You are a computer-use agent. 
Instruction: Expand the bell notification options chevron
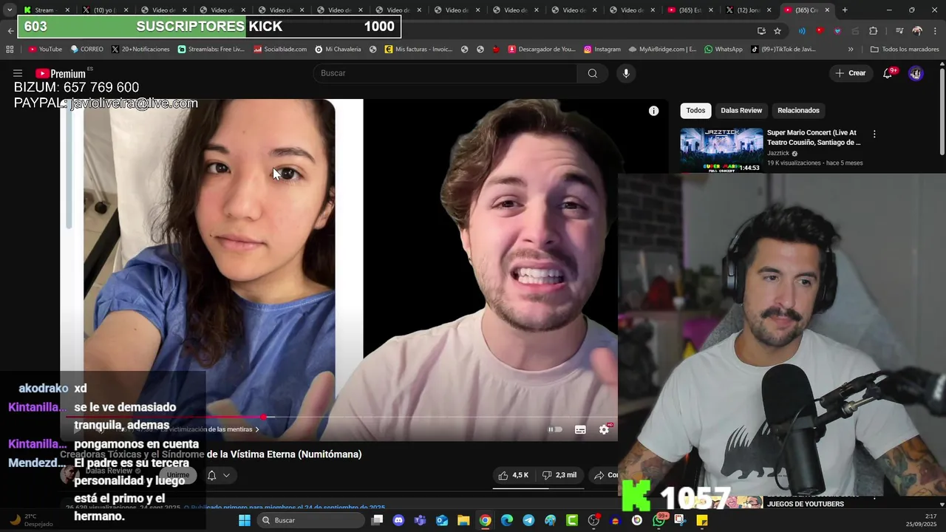tap(226, 475)
